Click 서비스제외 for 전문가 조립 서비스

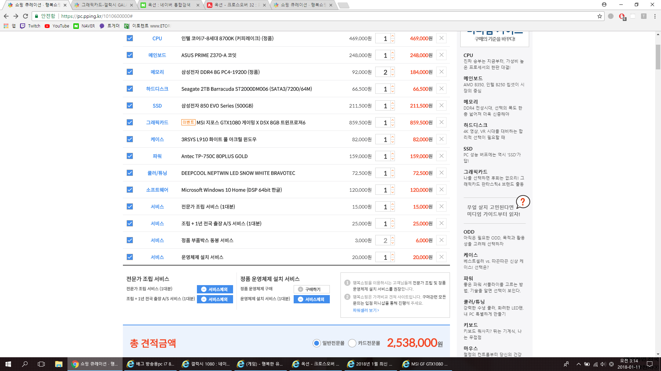click(x=215, y=289)
